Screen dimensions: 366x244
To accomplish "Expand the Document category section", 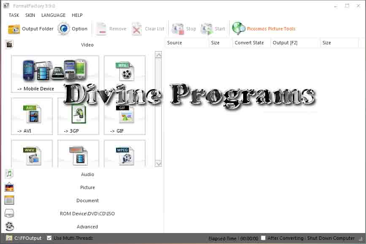I will 87,201.
